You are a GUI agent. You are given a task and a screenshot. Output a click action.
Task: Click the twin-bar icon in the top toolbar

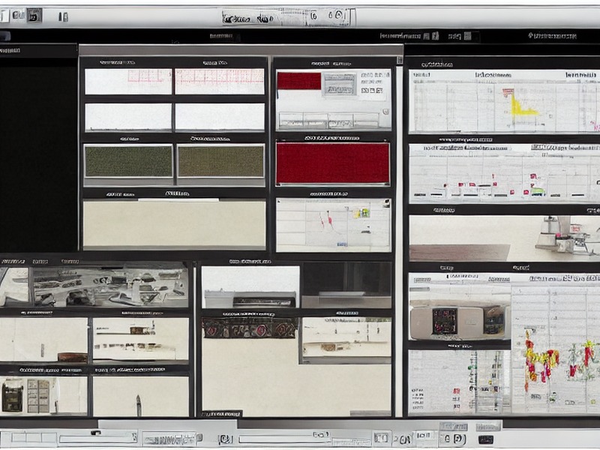pyautogui.click(x=64, y=16)
